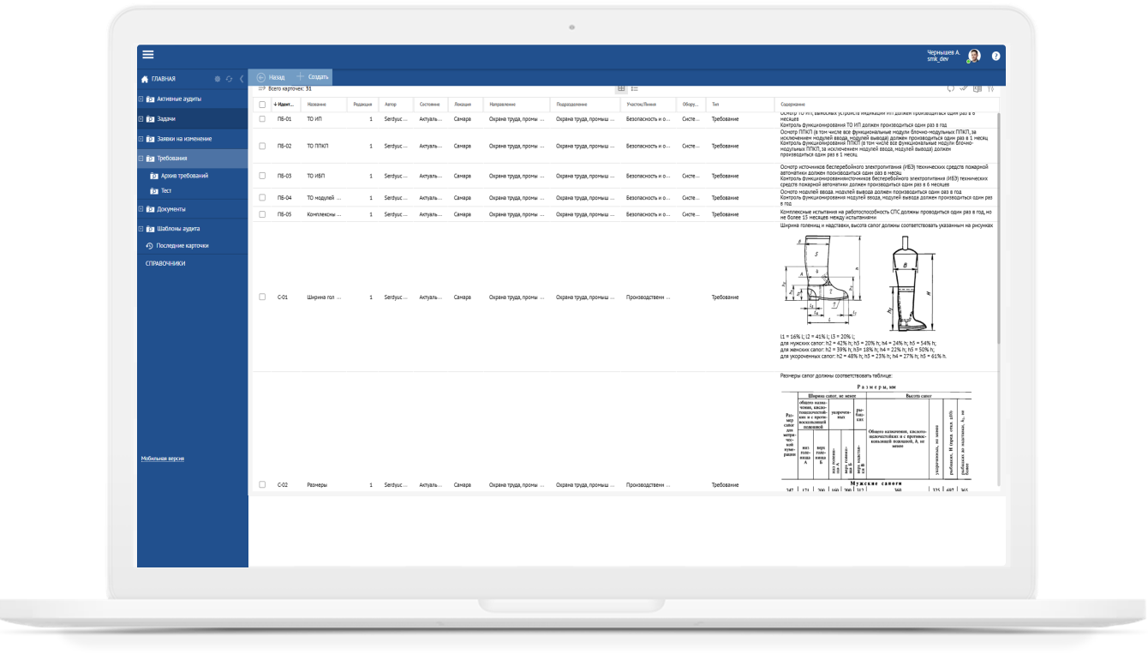Open the Архив требований folder

(x=184, y=176)
